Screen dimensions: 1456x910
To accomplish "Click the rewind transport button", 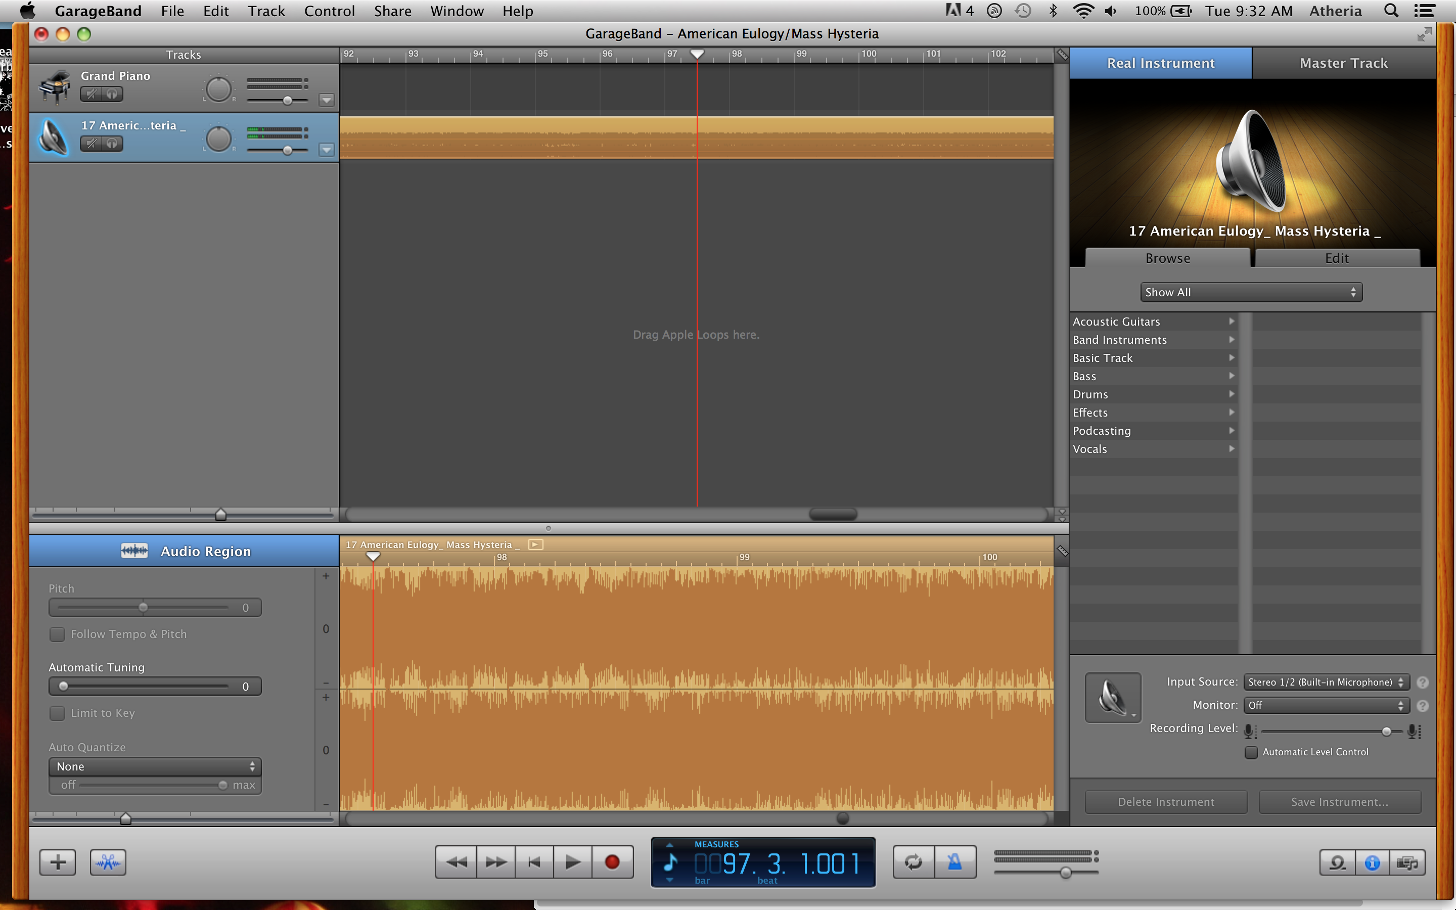I will point(457,862).
